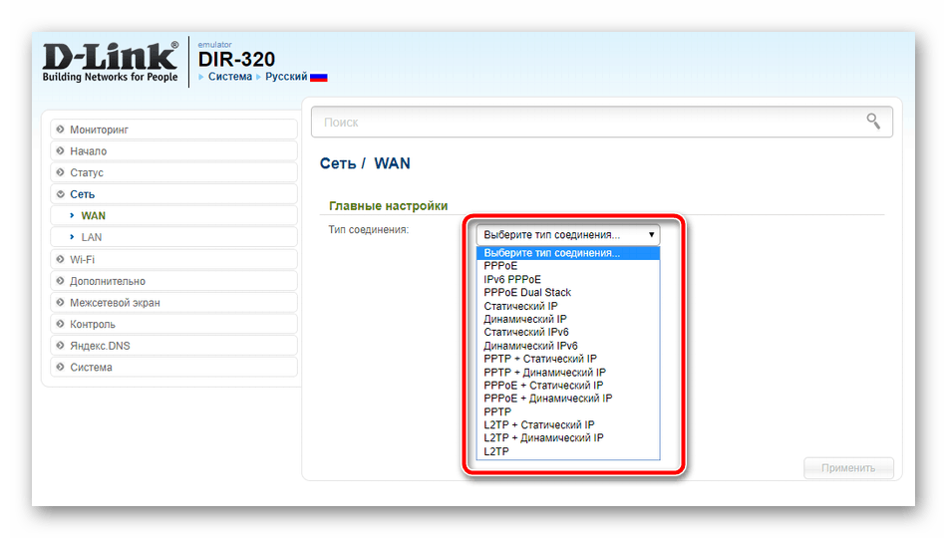Click the DIR-320 model title
Viewport: 947px width, 538px height.
pyautogui.click(x=236, y=59)
